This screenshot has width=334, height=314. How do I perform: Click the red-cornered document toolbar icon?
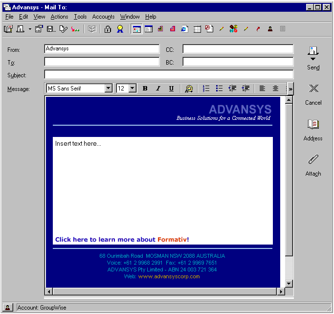pyautogui.click(x=209, y=29)
